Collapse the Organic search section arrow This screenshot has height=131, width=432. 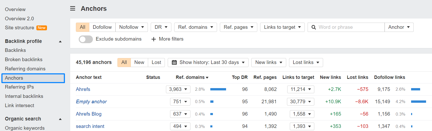pyautogui.click(x=60, y=119)
